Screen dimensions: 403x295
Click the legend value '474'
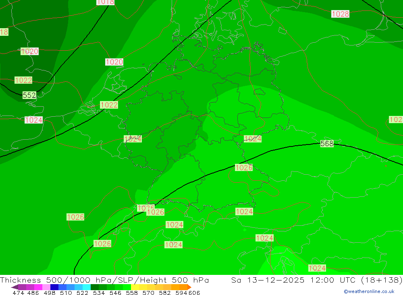18,293
